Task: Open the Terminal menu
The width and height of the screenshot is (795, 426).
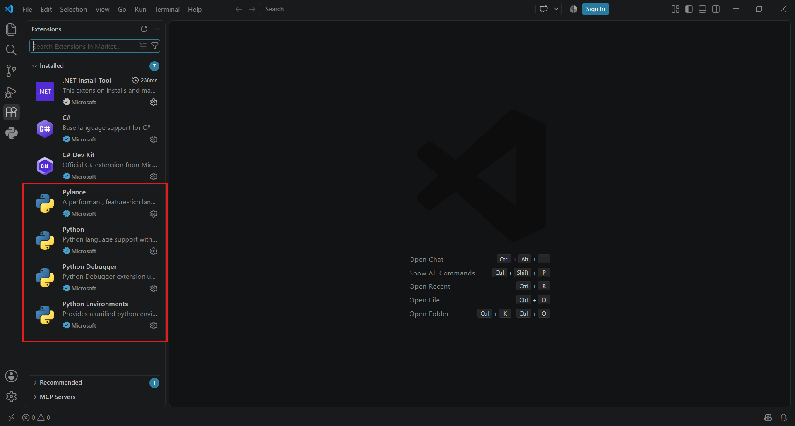Action: 167,9
